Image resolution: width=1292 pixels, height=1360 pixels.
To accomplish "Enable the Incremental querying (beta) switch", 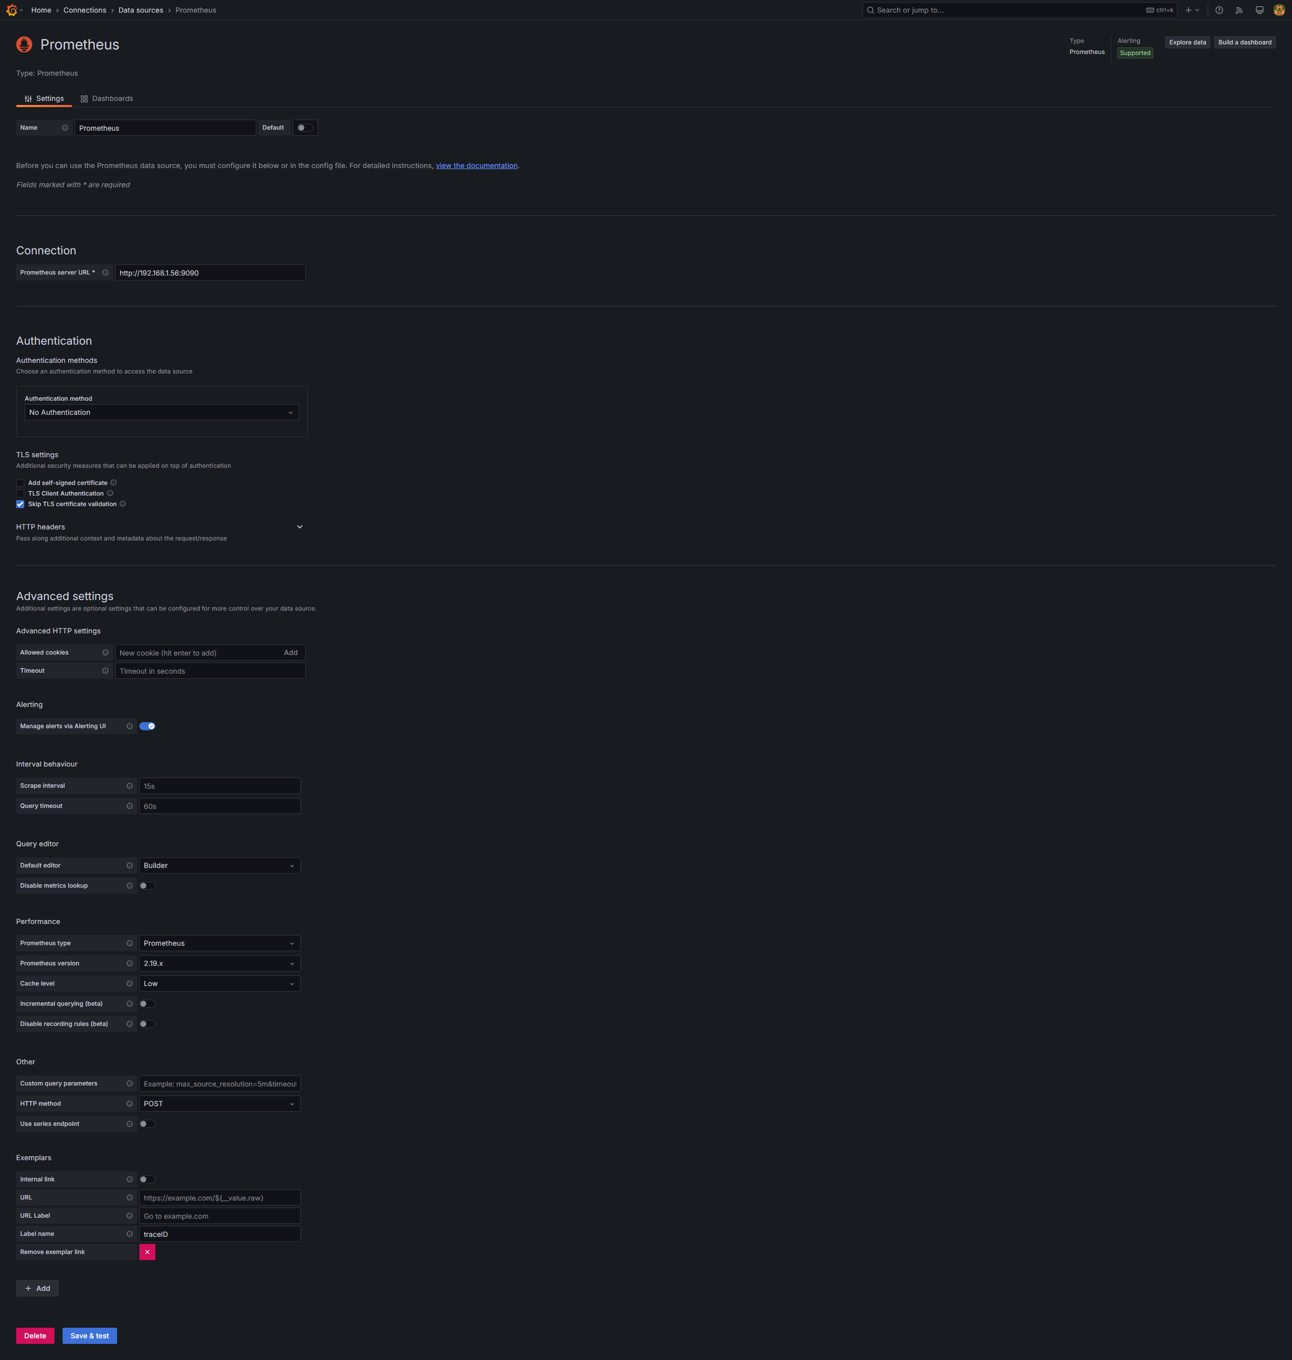I will click(x=147, y=1004).
